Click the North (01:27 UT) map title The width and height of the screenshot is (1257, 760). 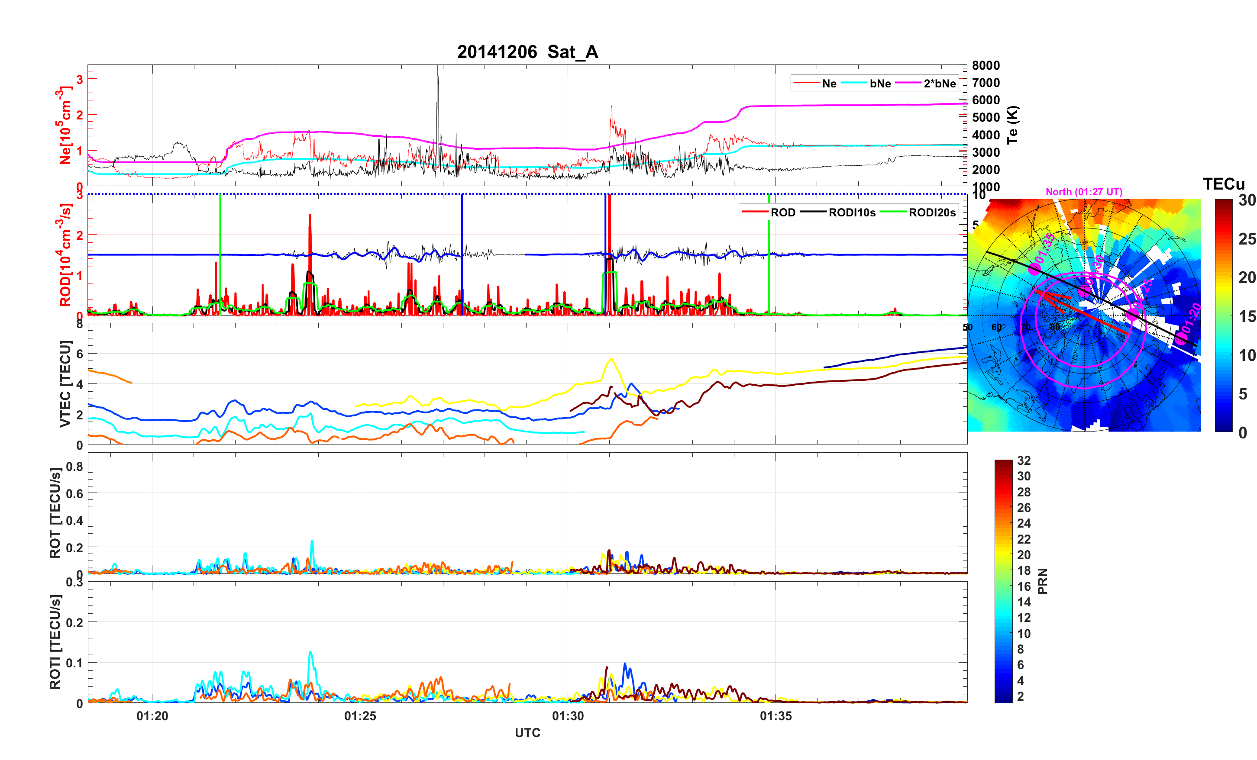[x=1083, y=192]
